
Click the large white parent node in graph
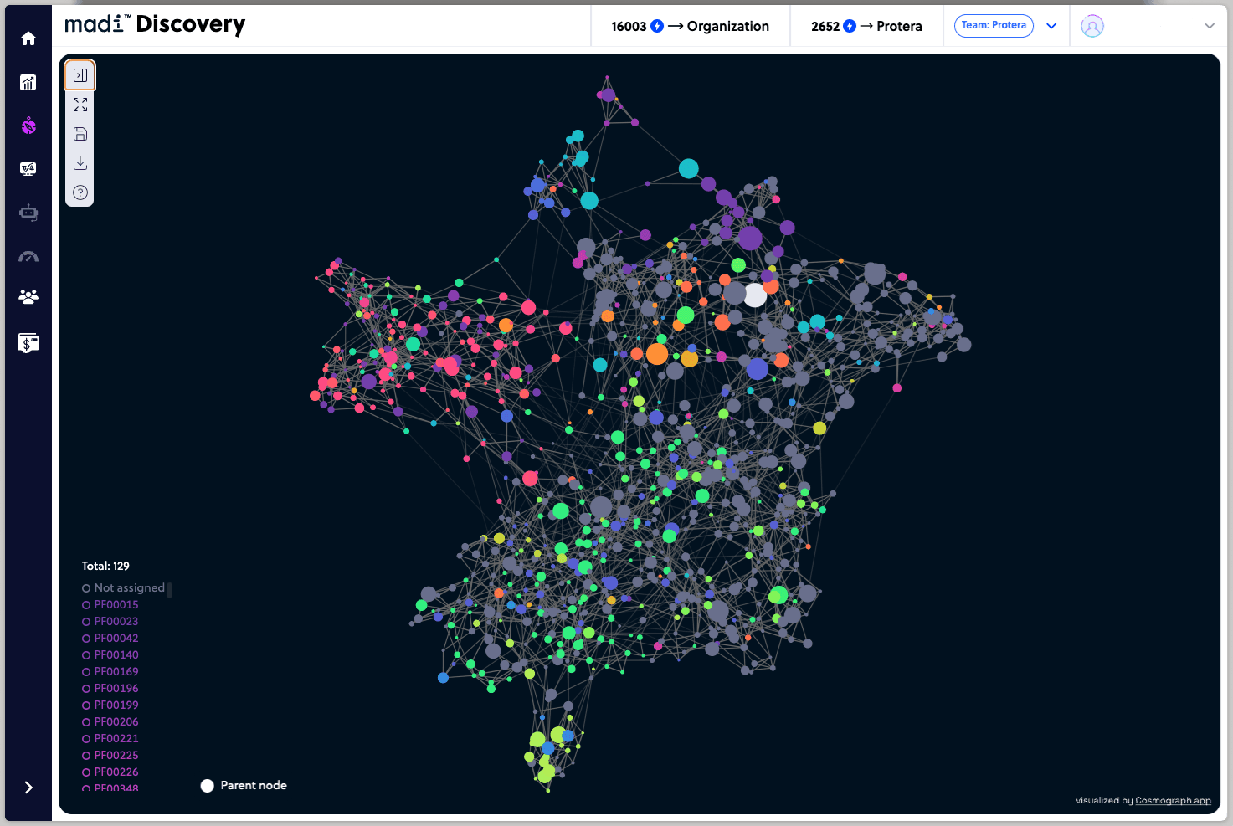pos(755,295)
